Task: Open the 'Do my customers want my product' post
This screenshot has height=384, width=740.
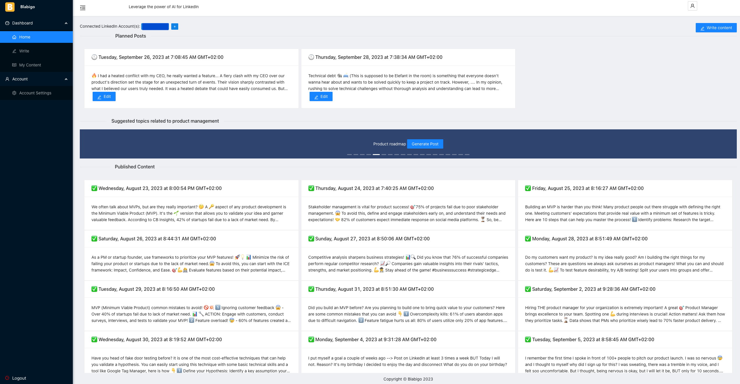Action: click(624, 264)
